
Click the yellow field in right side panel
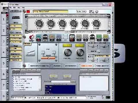click(103, 56)
